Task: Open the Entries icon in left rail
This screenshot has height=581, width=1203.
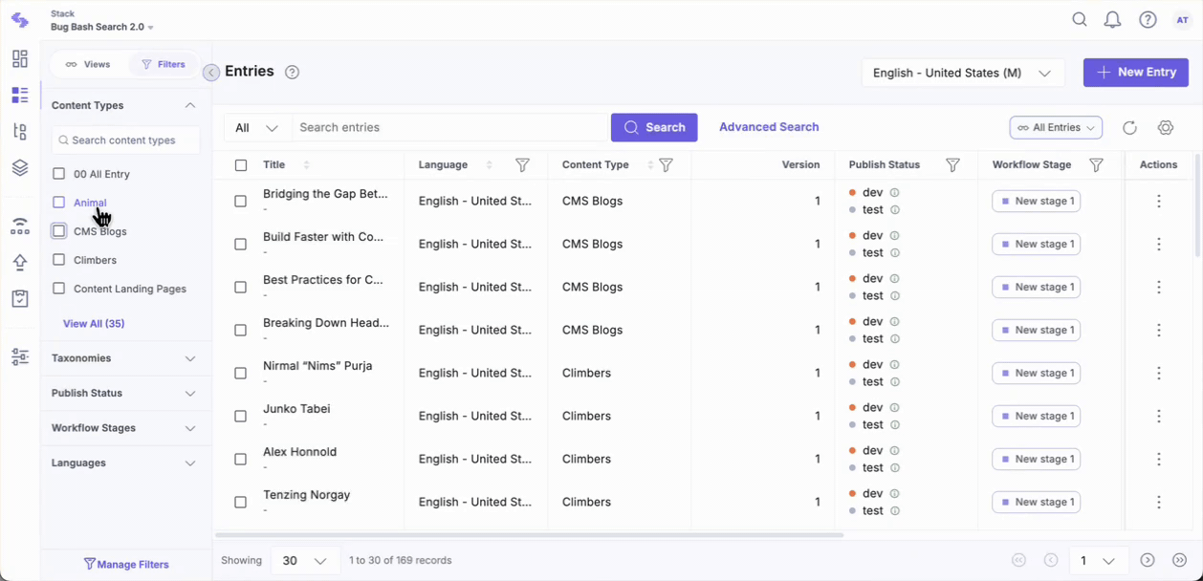Action: 20,96
